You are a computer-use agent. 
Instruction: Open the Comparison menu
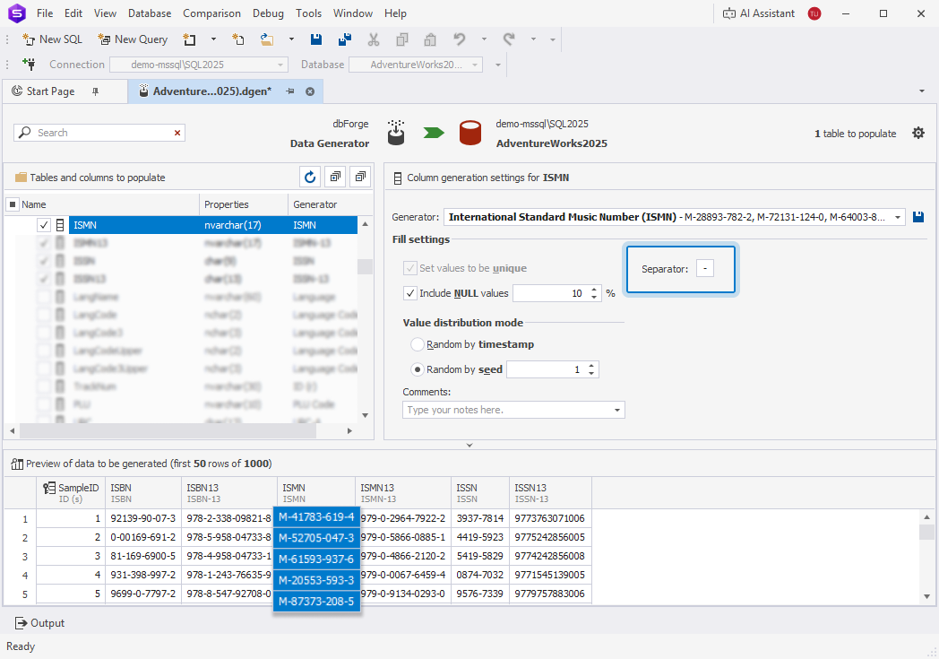[212, 13]
